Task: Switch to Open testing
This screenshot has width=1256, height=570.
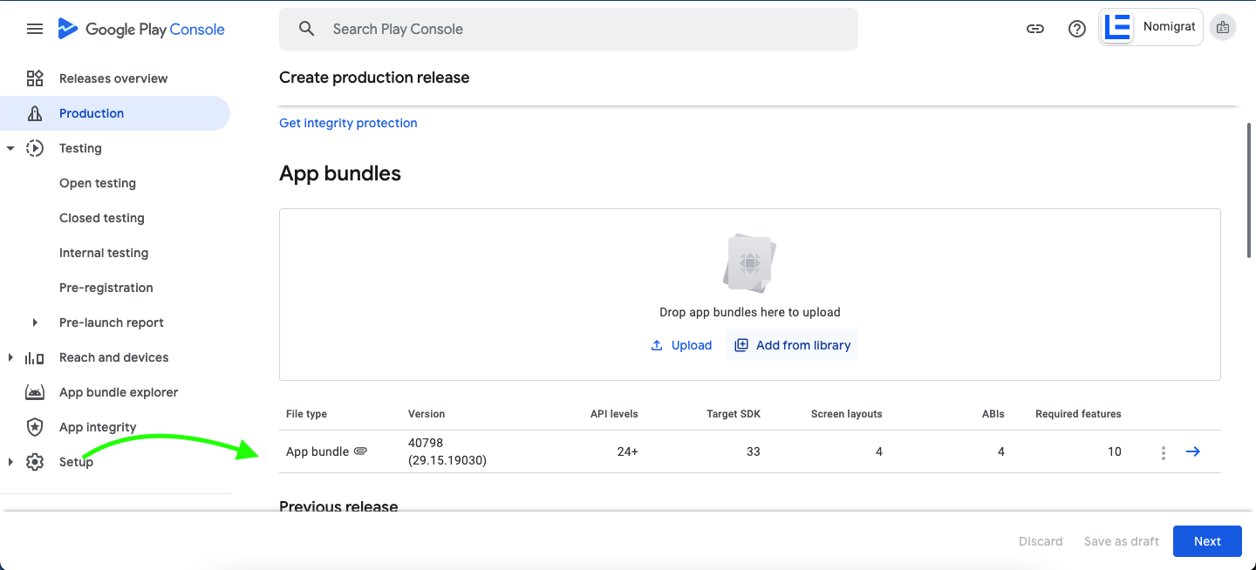Action: coord(98,183)
